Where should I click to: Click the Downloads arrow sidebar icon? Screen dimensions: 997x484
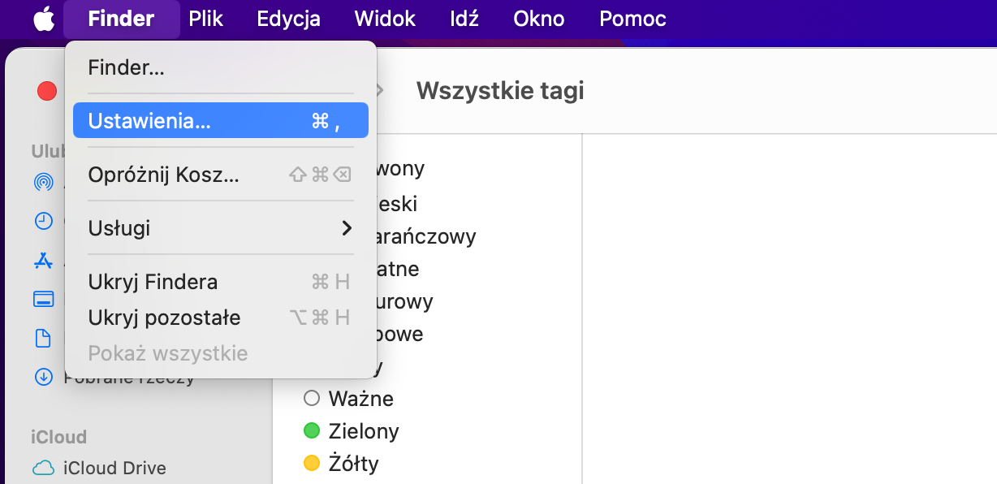pos(43,377)
